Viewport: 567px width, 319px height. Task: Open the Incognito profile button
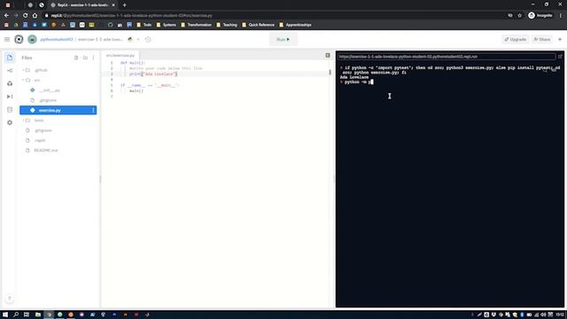tap(540, 16)
